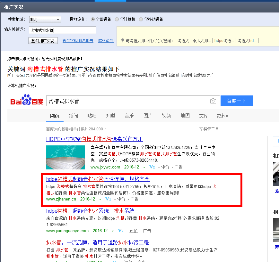Switch to the 图片 tab
This screenshot has height=262, width=279.
148,116
